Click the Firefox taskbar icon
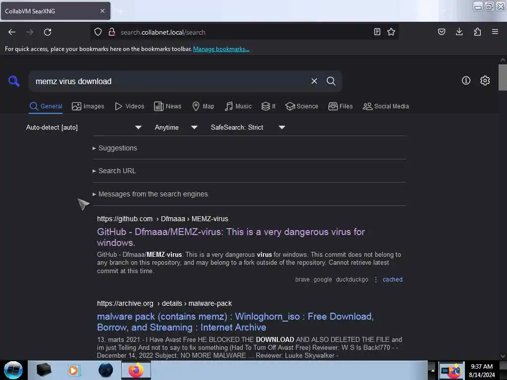This screenshot has width=507, height=380. [x=136, y=370]
